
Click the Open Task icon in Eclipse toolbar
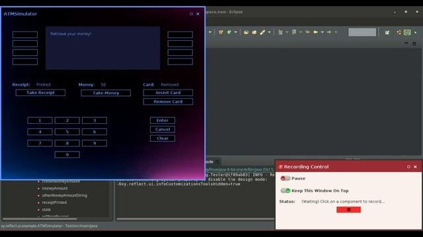tap(254, 32)
